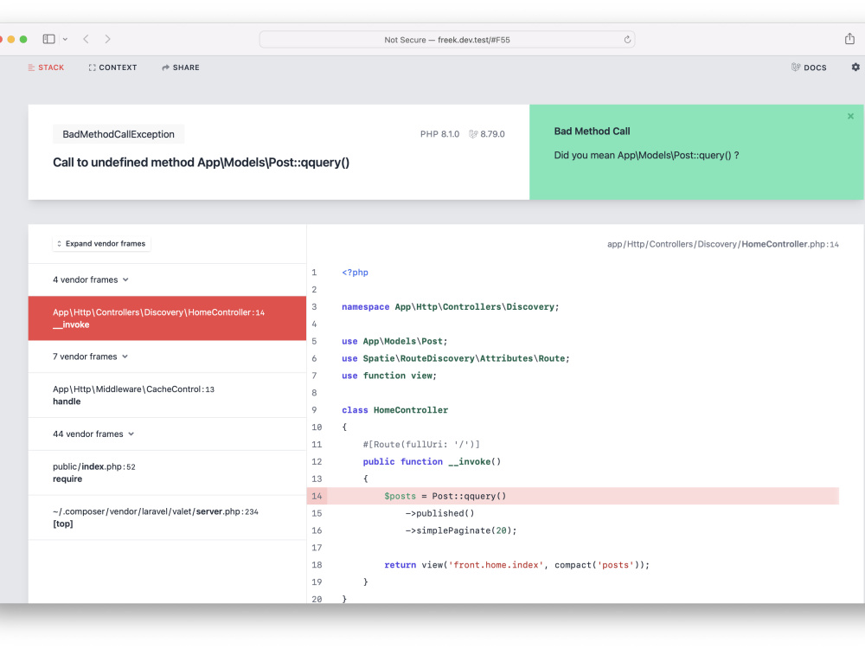Screen dimensions: 865x649
Task: Dismiss the Bad Method Call solution
Action: coord(850,116)
